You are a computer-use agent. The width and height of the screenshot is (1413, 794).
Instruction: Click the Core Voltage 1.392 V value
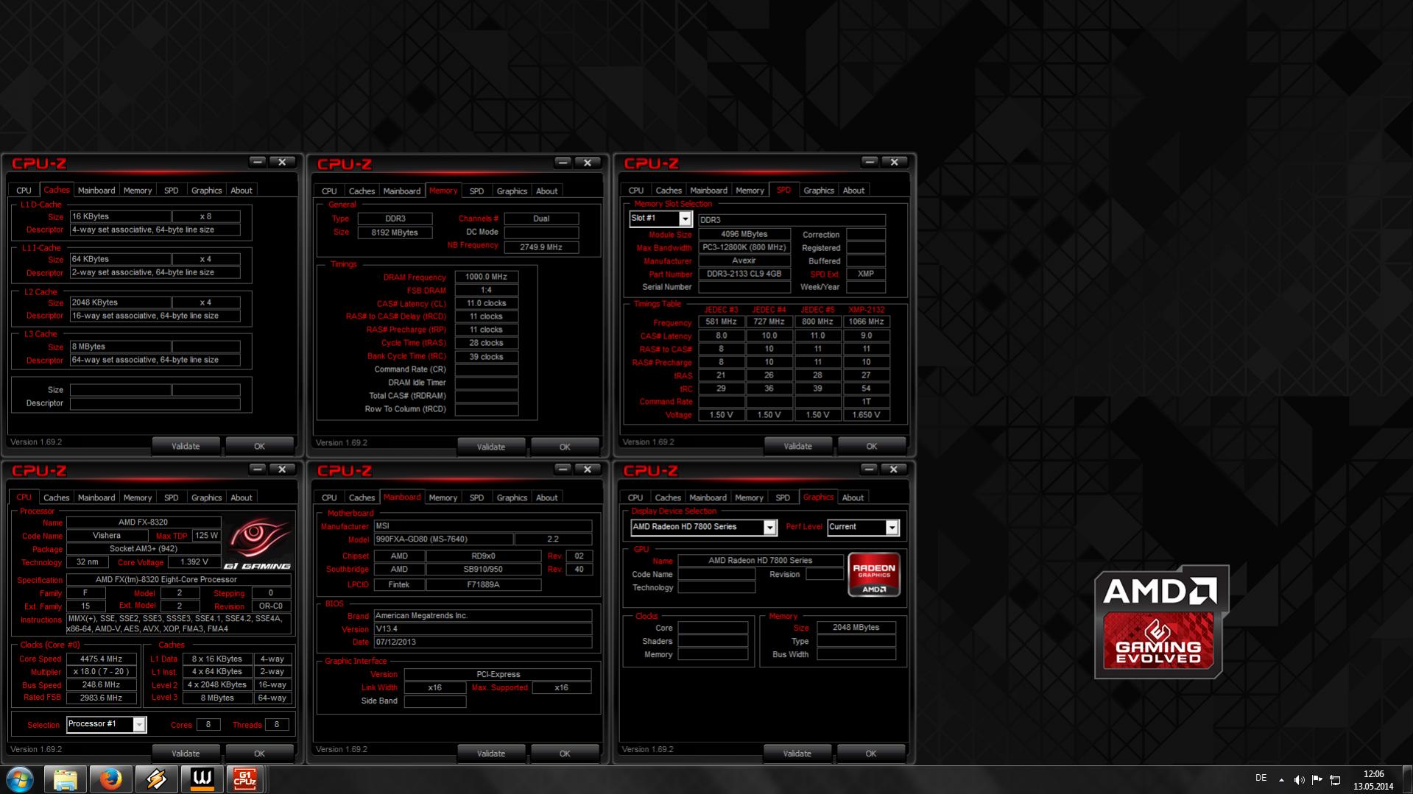click(x=194, y=562)
